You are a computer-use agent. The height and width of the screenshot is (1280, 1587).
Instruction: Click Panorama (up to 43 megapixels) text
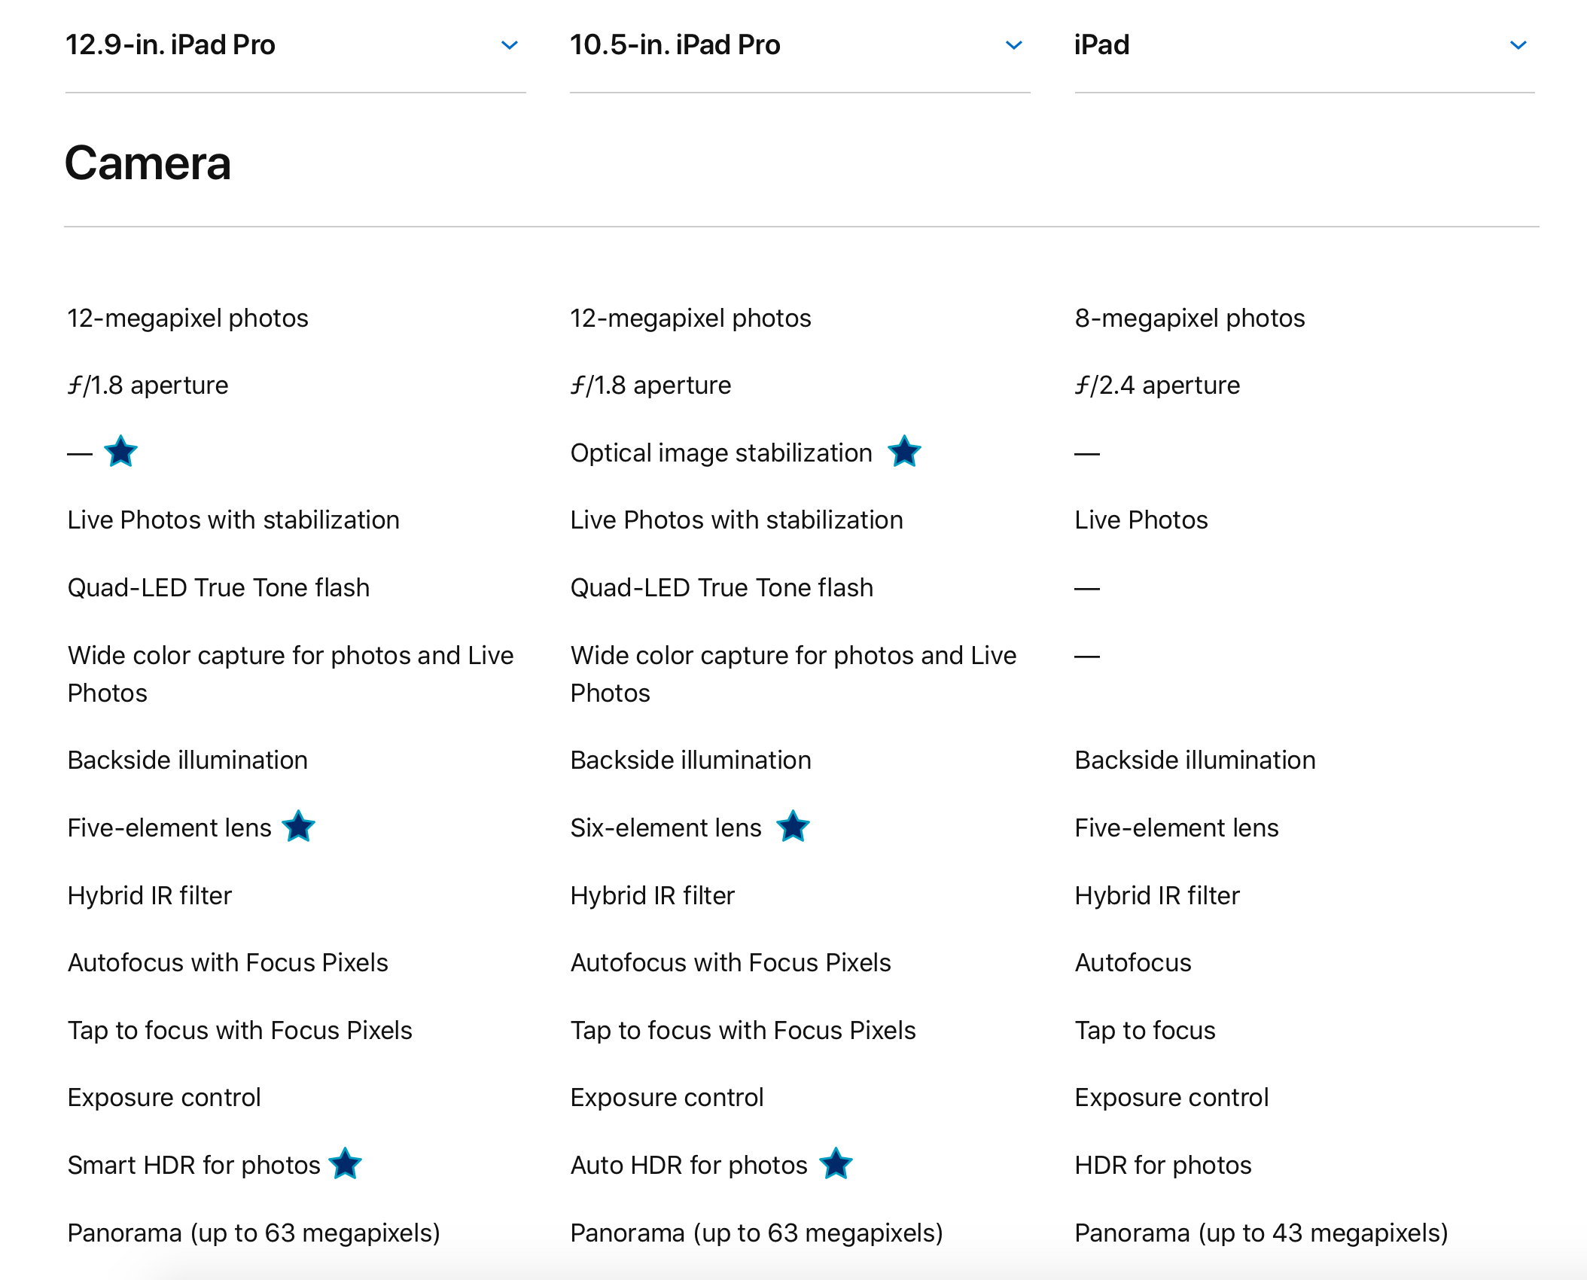(1261, 1233)
